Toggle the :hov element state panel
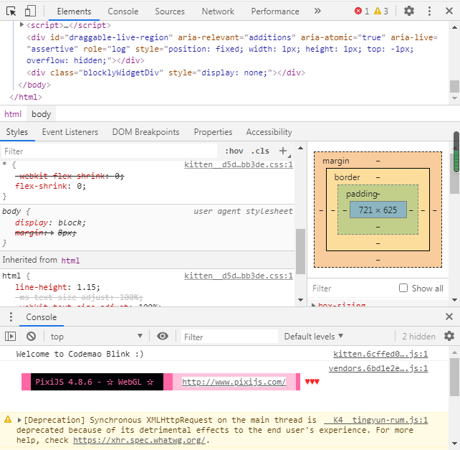Image resolution: width=460 pixels, height=450 pixels. [234, 151]
